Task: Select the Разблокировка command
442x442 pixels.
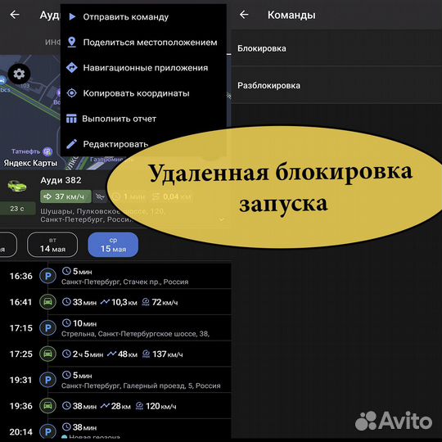Action: 336,85
